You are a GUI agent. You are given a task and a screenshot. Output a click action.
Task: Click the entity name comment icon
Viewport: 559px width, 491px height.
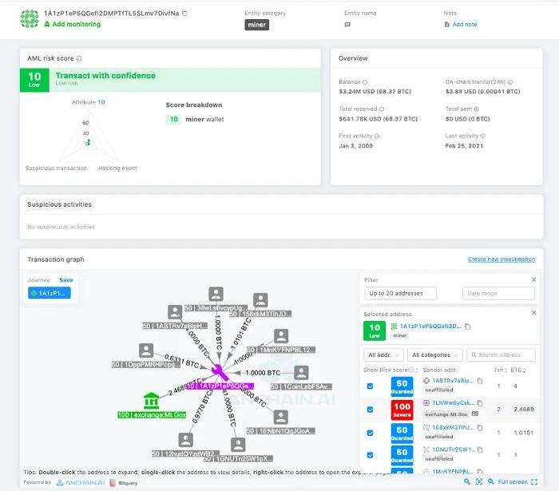[x=347, y=25]
